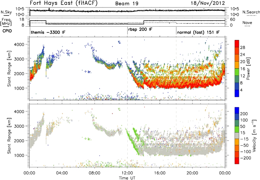This screenshot has width=260, height=180.
Task: Click the '10^5' label at upper right
Action: pos(235,9)
